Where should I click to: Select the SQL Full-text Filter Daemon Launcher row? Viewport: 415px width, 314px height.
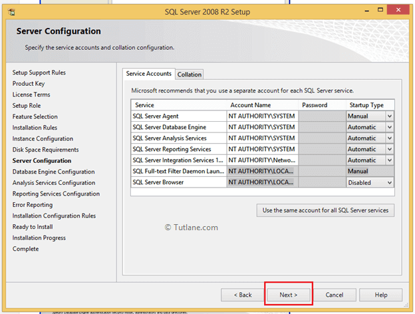[x=179, y=171]
